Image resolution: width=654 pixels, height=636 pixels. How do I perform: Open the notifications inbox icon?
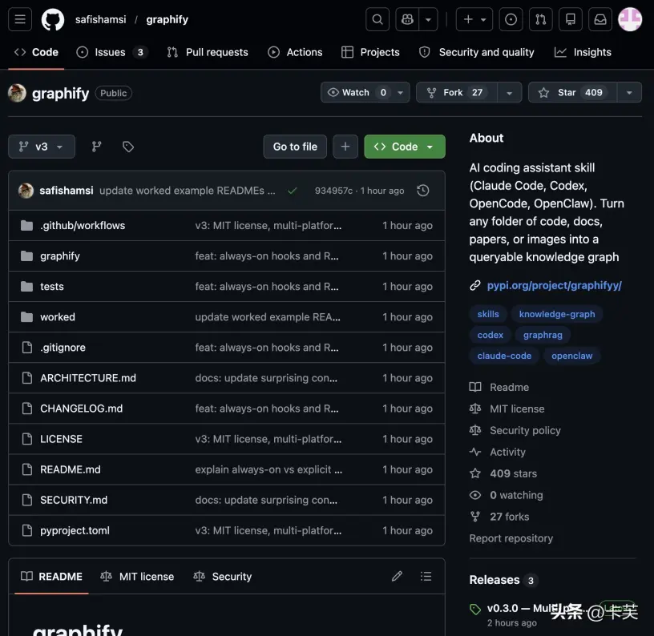[600, 19]
